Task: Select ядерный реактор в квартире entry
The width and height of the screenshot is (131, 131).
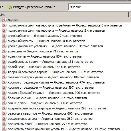Action: (57, 108)
